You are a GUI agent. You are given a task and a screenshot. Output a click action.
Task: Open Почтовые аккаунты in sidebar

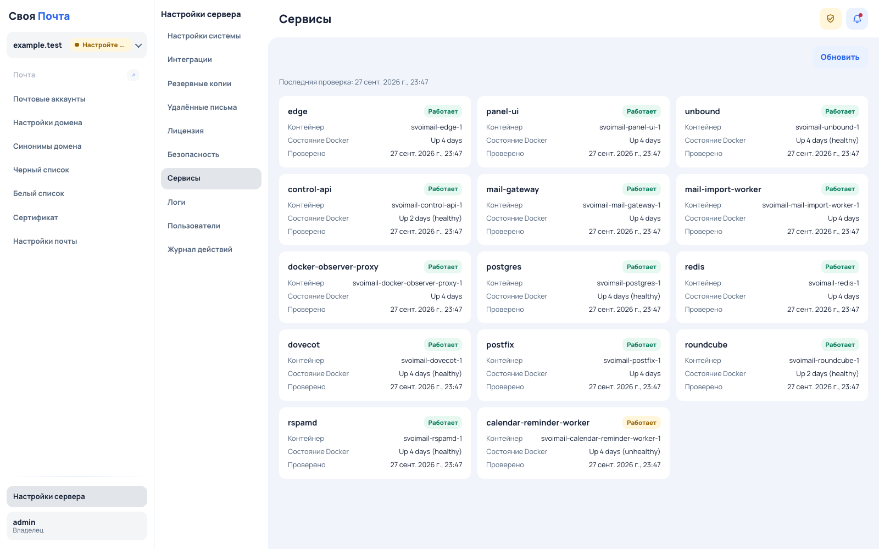77,99
